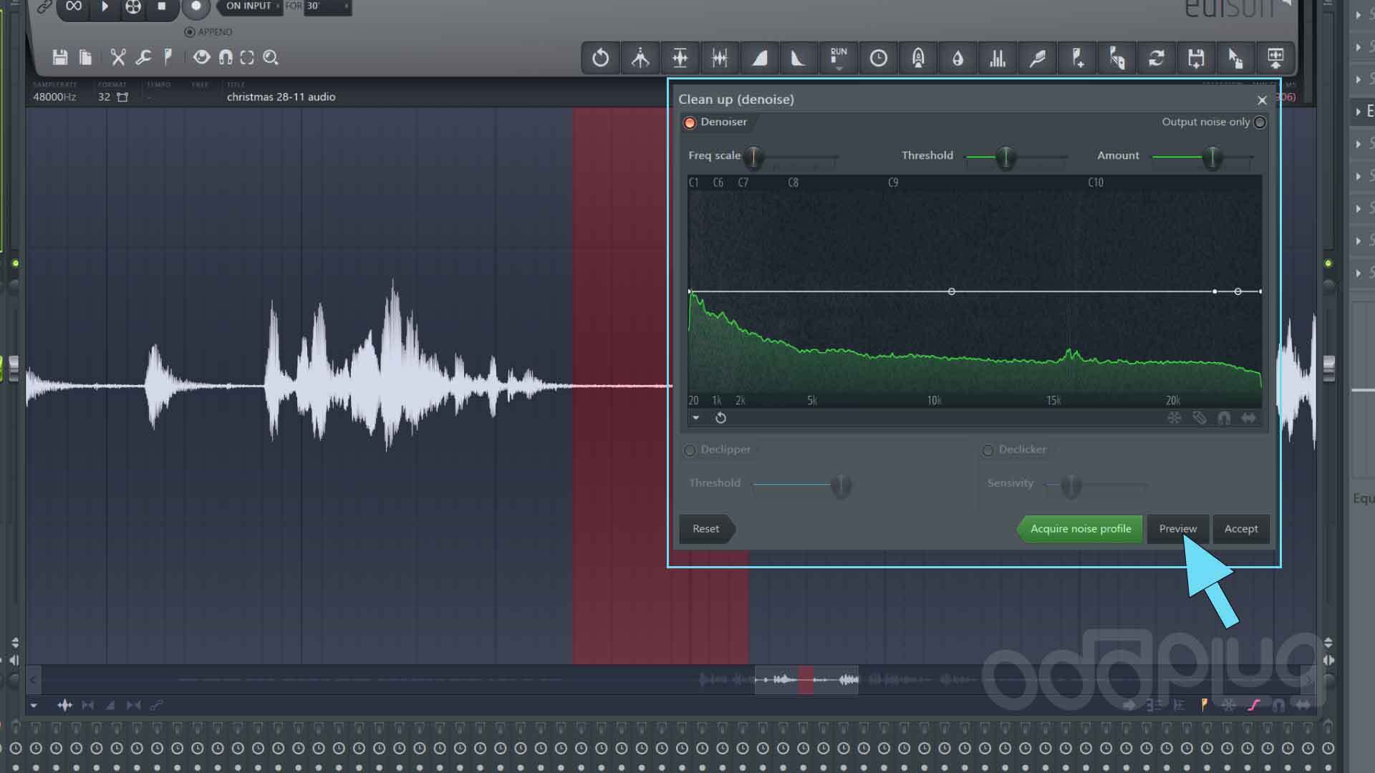Open the time stretch clock tool
1375x773 pixels.
click(878, 58)
